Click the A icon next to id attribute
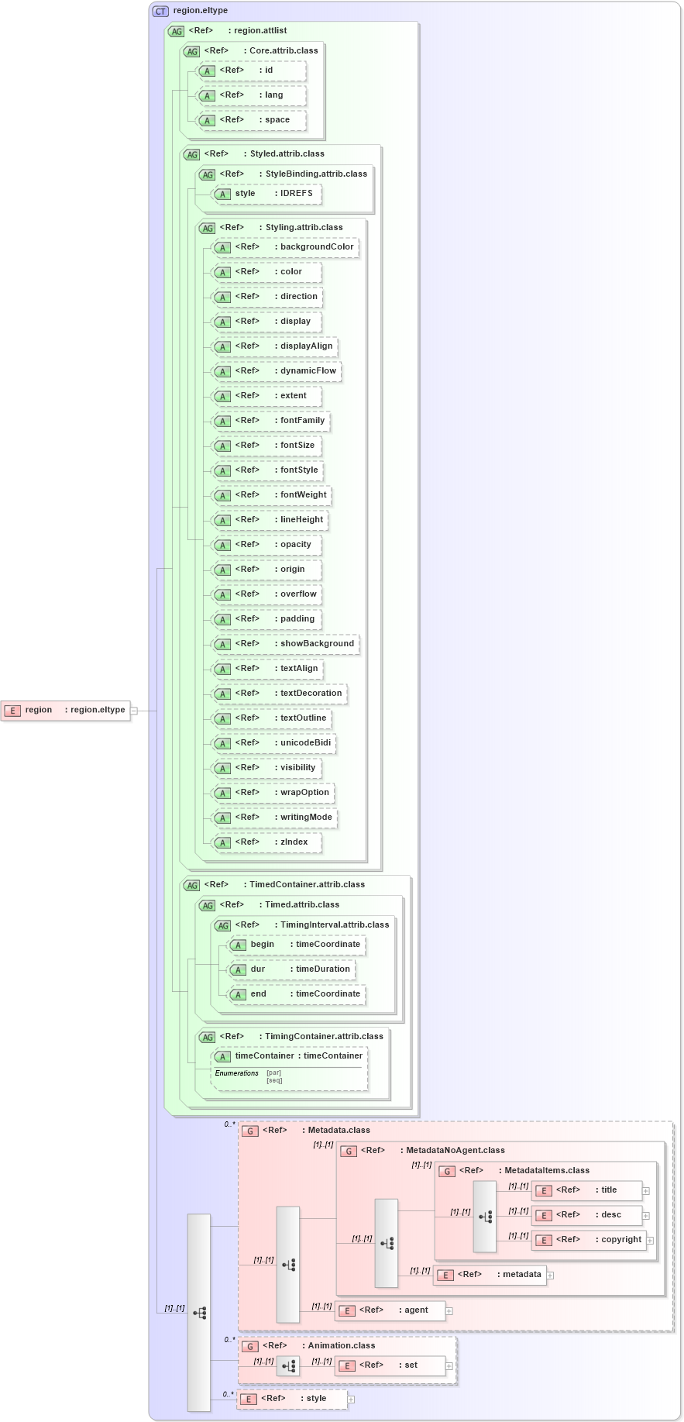Image resolution: width=684 pixels, height=1422 pixels. tap(207, 71)
